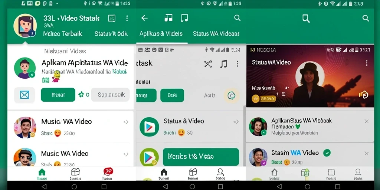Screen dimensions: 380x190
Task: Tap the green Home tab in left nav
Action: (42, 174)
